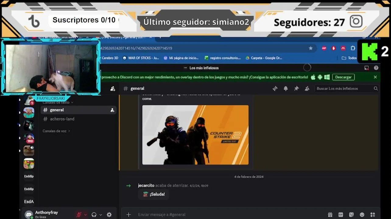
Task: Open user settings gear icon
Action: click(x=109, y=215)
